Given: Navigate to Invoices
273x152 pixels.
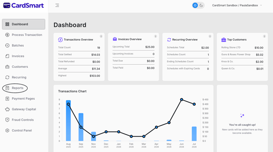Looking at the screenshot, I should [24, 56].
